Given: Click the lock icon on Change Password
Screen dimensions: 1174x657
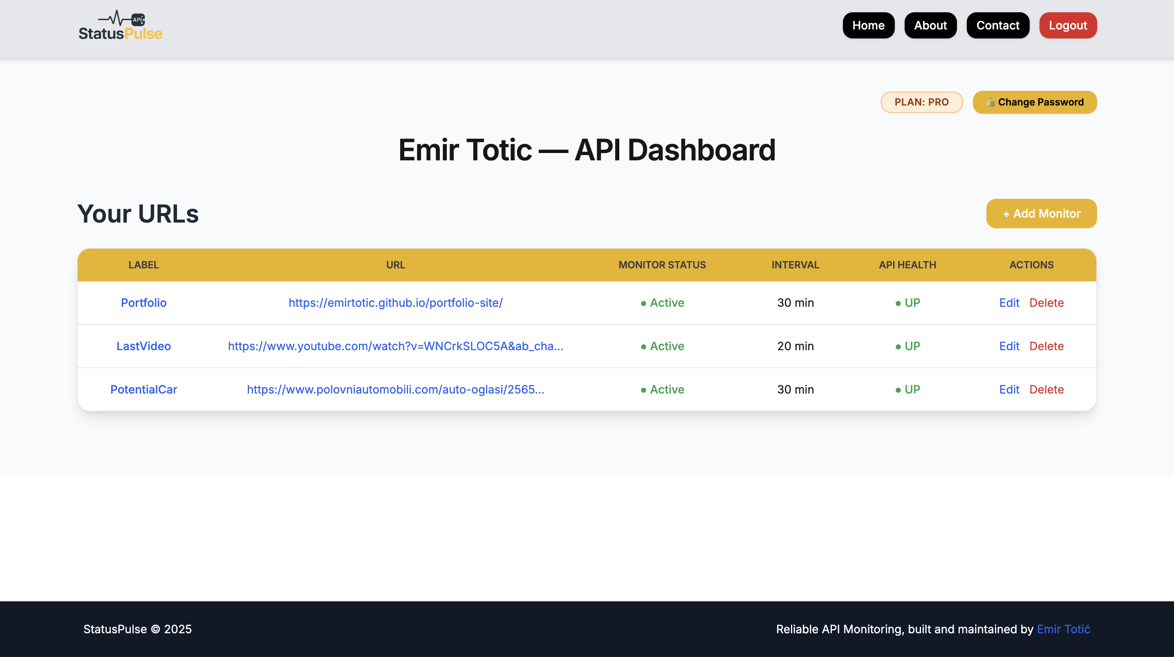Looking at the screenshot, I should point(990,102).
